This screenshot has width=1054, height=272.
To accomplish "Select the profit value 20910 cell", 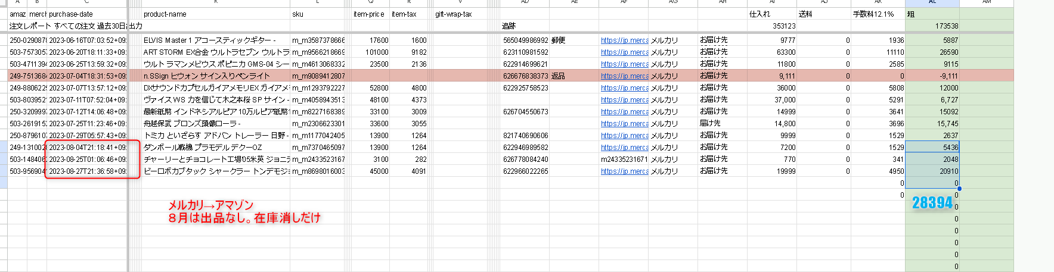I will (x=932, y=171).
